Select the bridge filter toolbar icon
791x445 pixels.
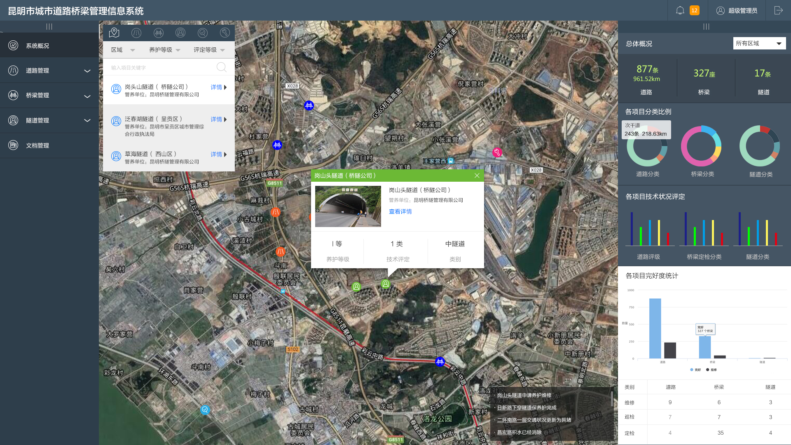click(159, 33)
